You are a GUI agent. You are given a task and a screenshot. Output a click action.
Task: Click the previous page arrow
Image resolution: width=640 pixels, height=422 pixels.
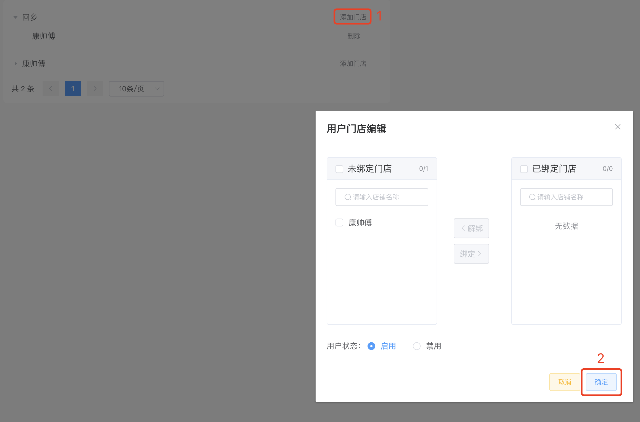[x=51, y=88]
